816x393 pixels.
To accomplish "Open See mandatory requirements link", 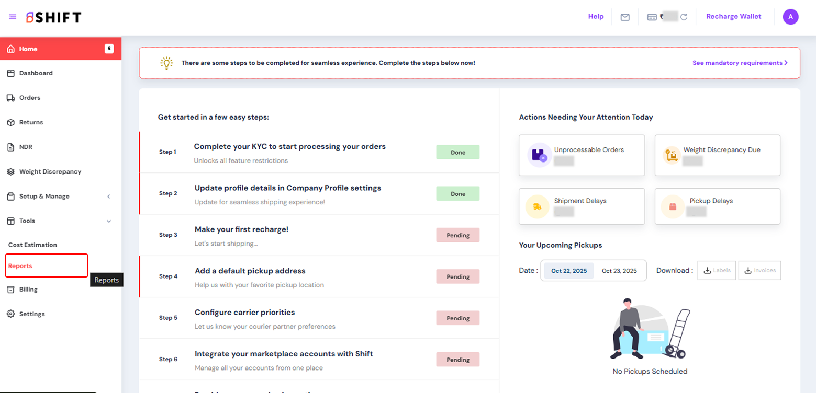I will point(740,63).
